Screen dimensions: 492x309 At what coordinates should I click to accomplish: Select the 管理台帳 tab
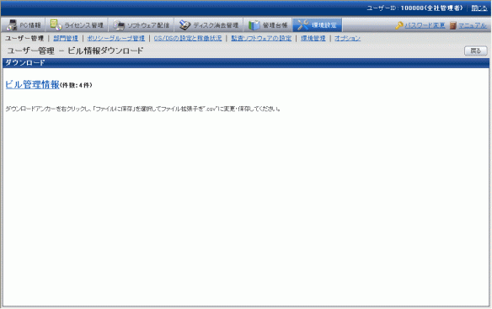pos(268,24)
